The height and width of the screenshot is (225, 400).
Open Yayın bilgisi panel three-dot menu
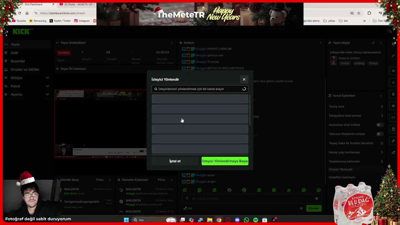tap(381, 43)
